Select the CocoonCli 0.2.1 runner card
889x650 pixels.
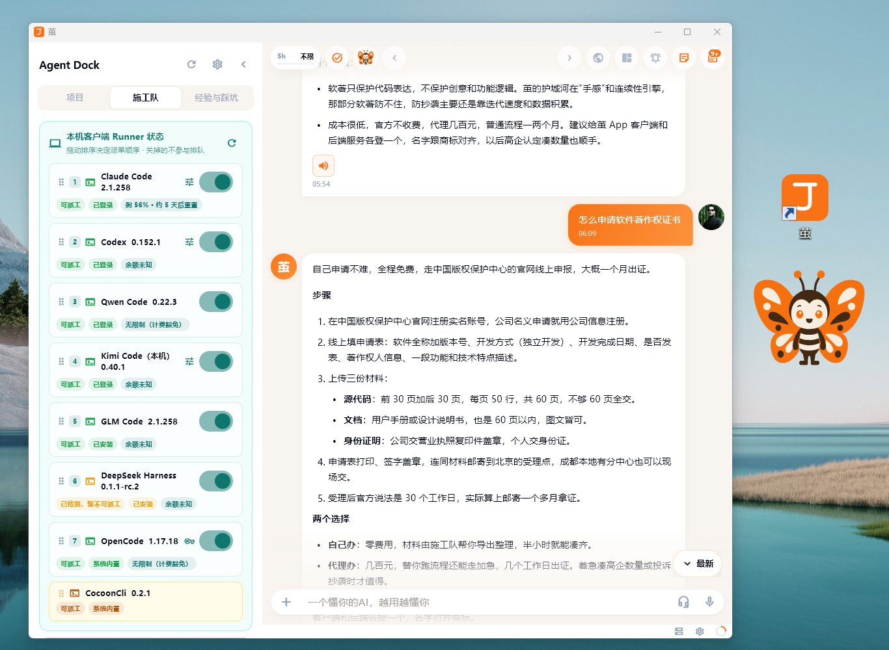(x=146, y=601)
